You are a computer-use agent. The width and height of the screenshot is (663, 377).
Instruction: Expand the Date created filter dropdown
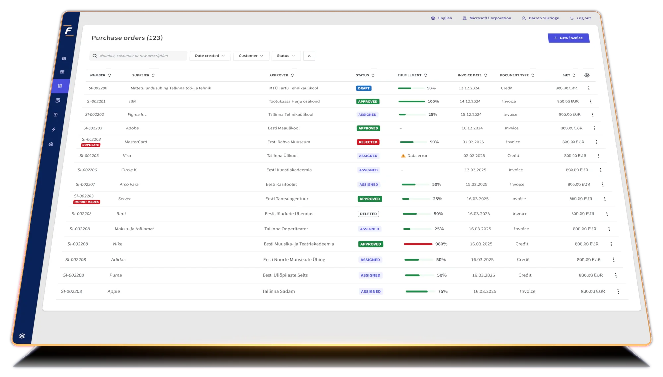[x=210, y=56]
